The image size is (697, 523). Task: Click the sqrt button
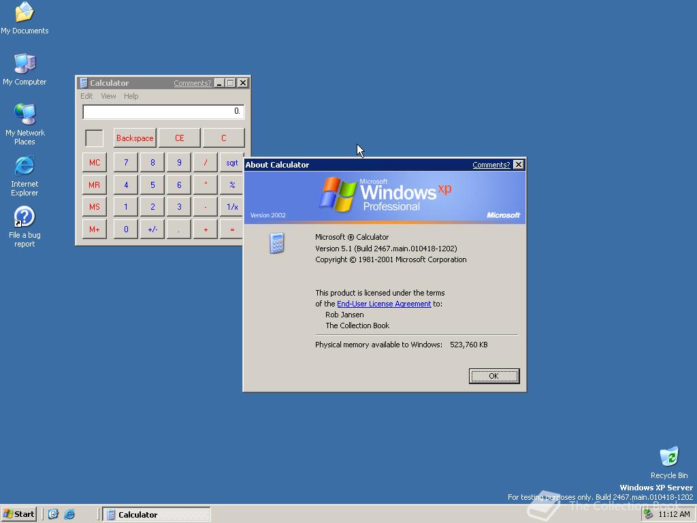(231, 162)
